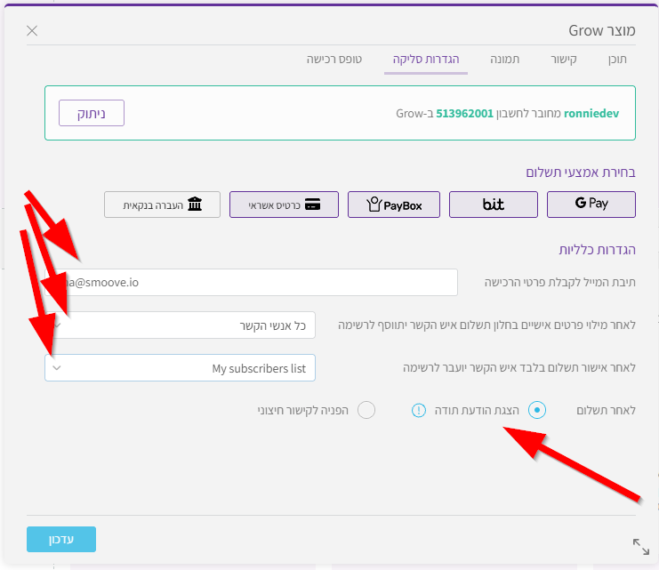This screenshot has height=570, width=659.
Task: Click 'עדכון' update button
Action: tap(61, 540)
